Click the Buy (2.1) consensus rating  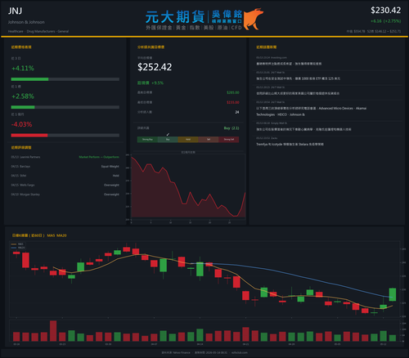pos(231,128)
